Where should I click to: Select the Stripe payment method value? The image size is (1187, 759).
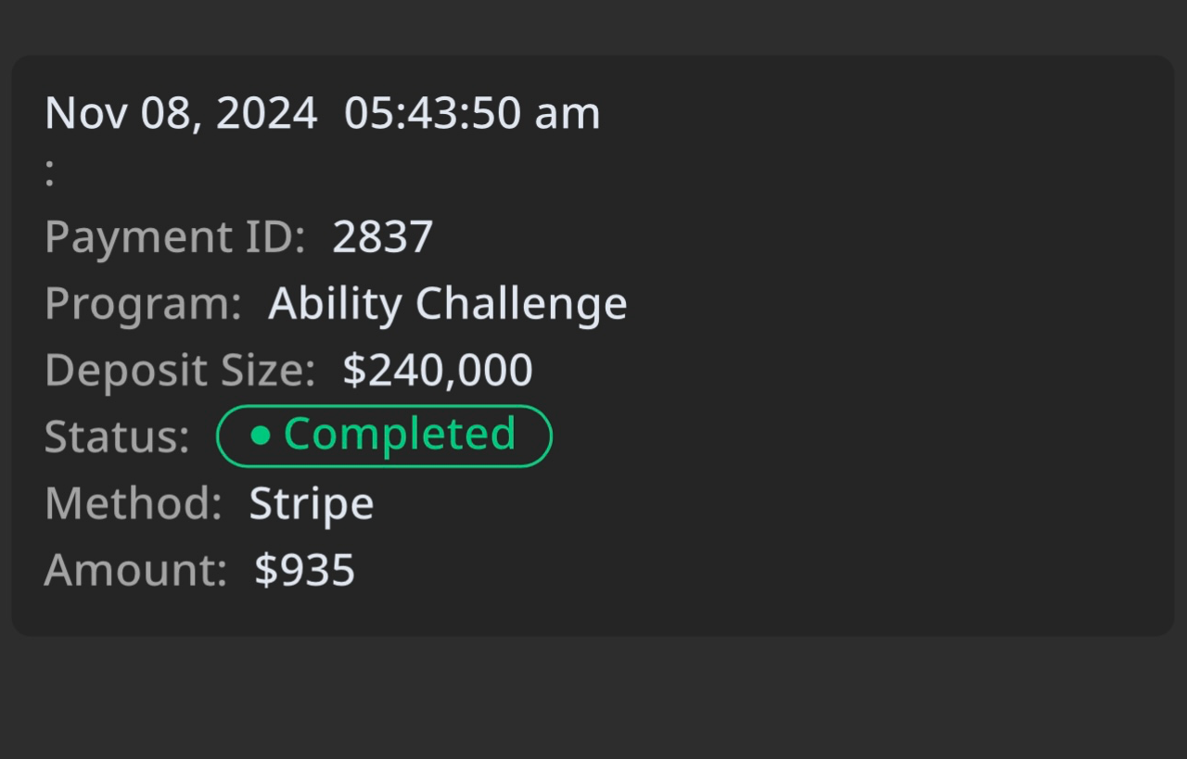point(312,504)
